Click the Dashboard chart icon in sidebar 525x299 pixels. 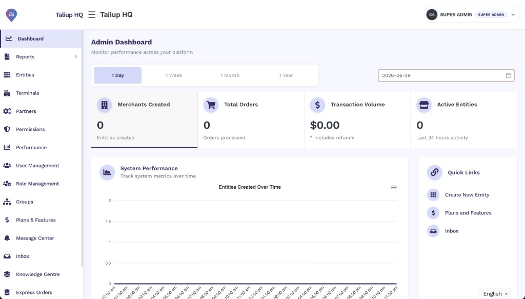click(9, 38)
